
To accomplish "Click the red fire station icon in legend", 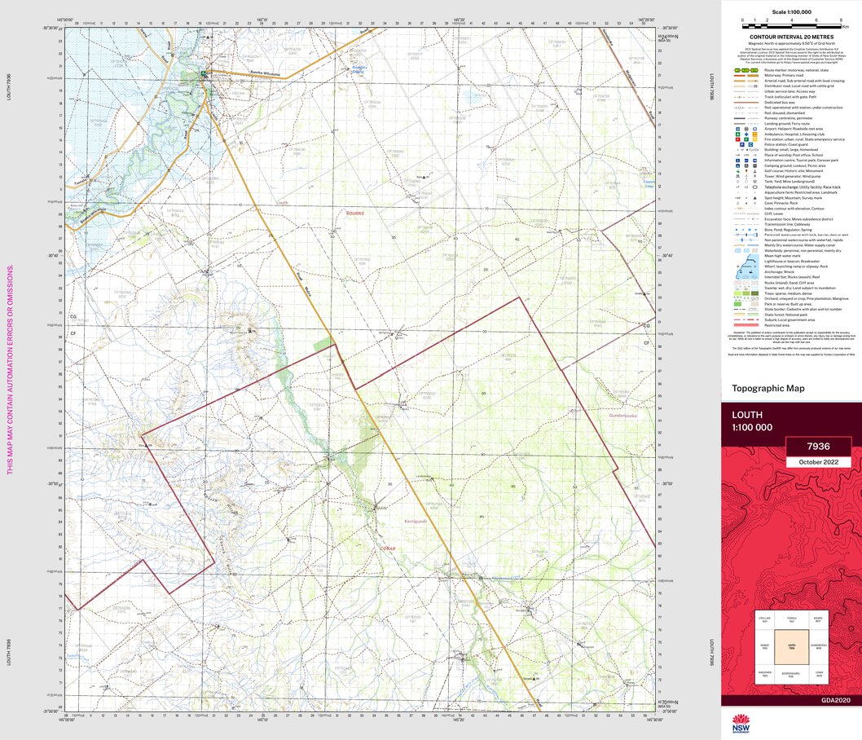I will pyautogui.click(x=738, y=139).
